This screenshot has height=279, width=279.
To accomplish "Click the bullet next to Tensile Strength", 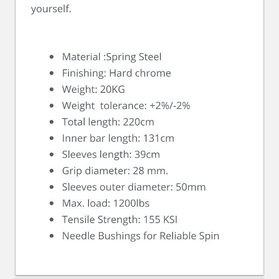I will tap(51, 220).
